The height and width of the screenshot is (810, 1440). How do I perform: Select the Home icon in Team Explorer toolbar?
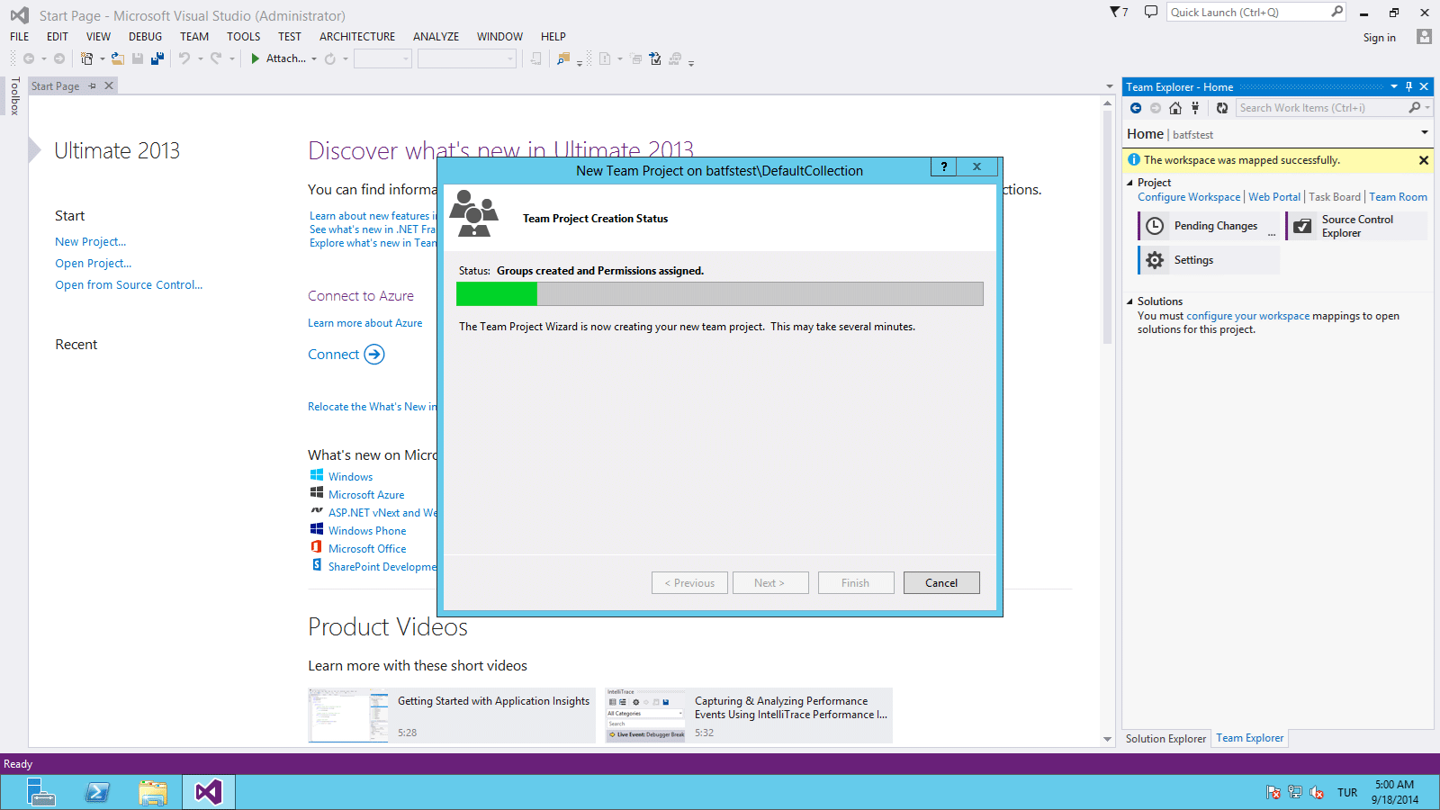coord(1175,107)
